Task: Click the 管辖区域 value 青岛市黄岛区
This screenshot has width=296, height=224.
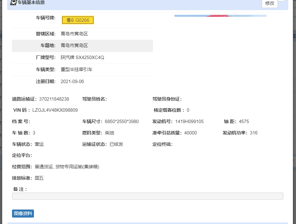Action: [74, 34]
